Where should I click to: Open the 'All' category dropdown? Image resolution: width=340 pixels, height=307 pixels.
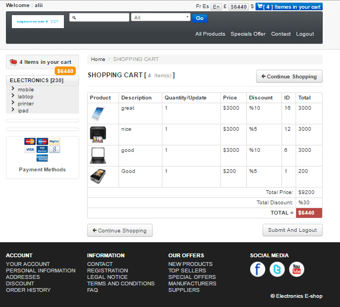click(161, 17)
